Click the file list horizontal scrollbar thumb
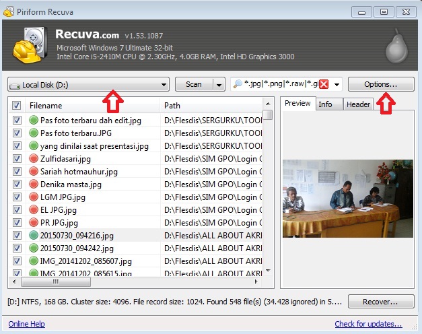This screenshot has width=422, height=334. [56, 281]
